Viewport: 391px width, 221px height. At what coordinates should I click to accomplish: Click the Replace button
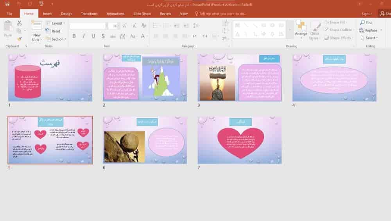[x=369, y=30]
